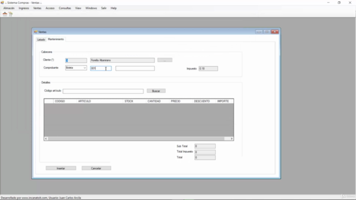Viewport: 356px width, 200px height.
Task: Click the 'Desarrollado por' status bar text
Action: (x=41, y=198)
